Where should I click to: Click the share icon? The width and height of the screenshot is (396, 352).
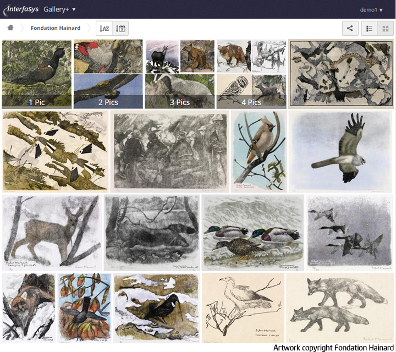coord(350,28)
